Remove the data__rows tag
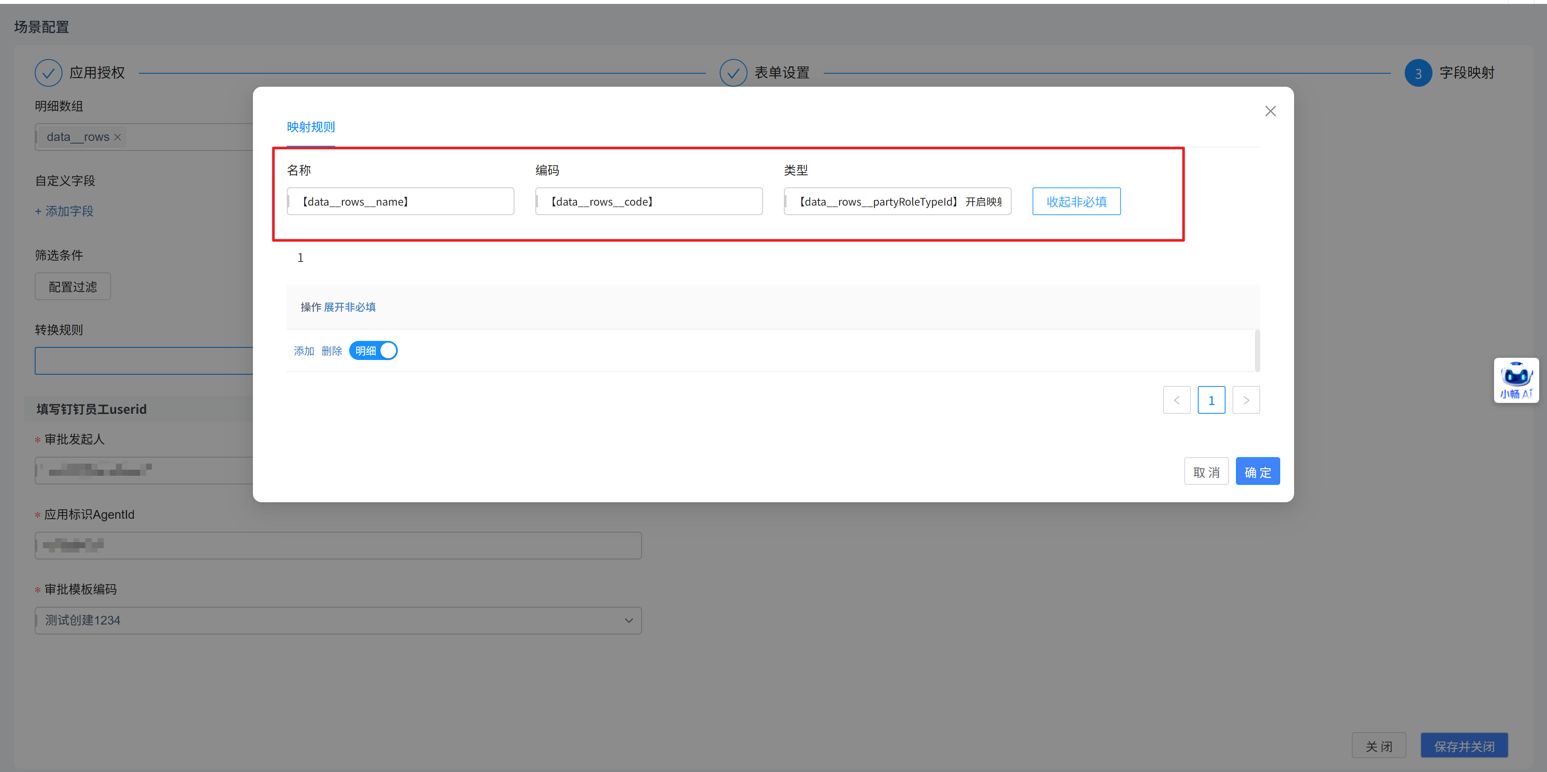The image size is (1547, 772). [118, 137]
